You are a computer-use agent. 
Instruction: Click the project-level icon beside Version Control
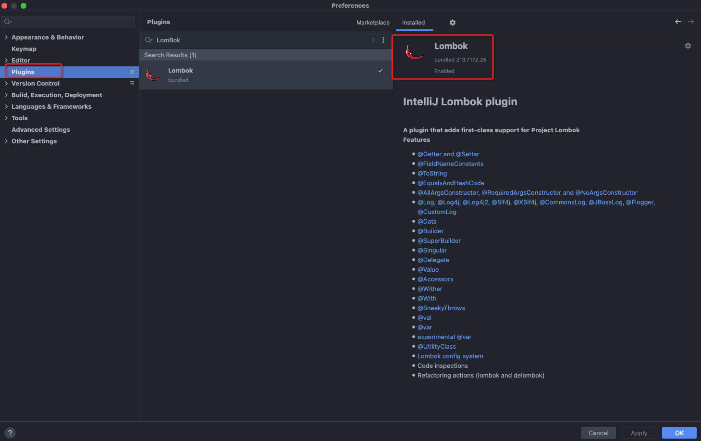tap(132, 83)
